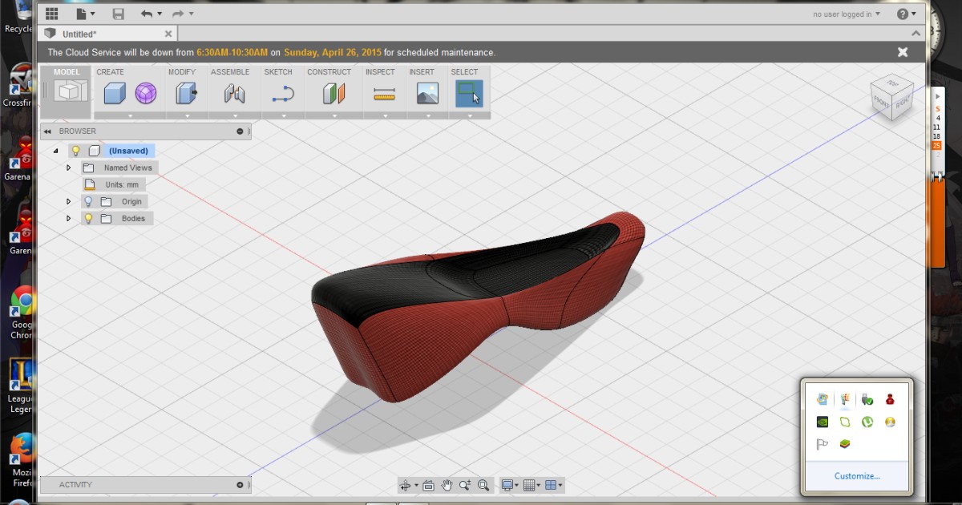
Task: Click the Customize link in the system tray
Action: (856, 475)
